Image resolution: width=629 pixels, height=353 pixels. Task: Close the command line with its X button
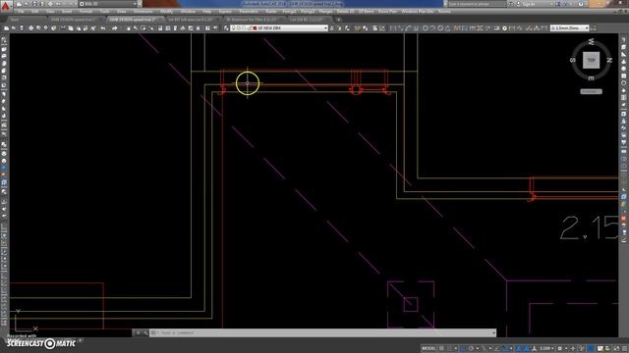coord(138,333)
